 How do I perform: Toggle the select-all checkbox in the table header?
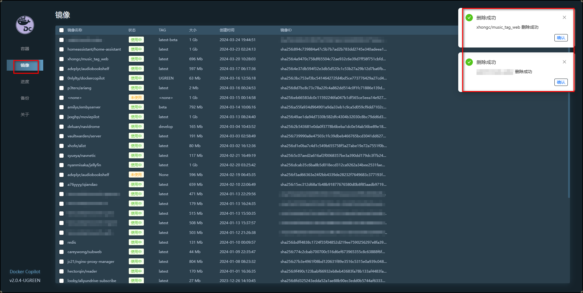[x=61, y=30]
